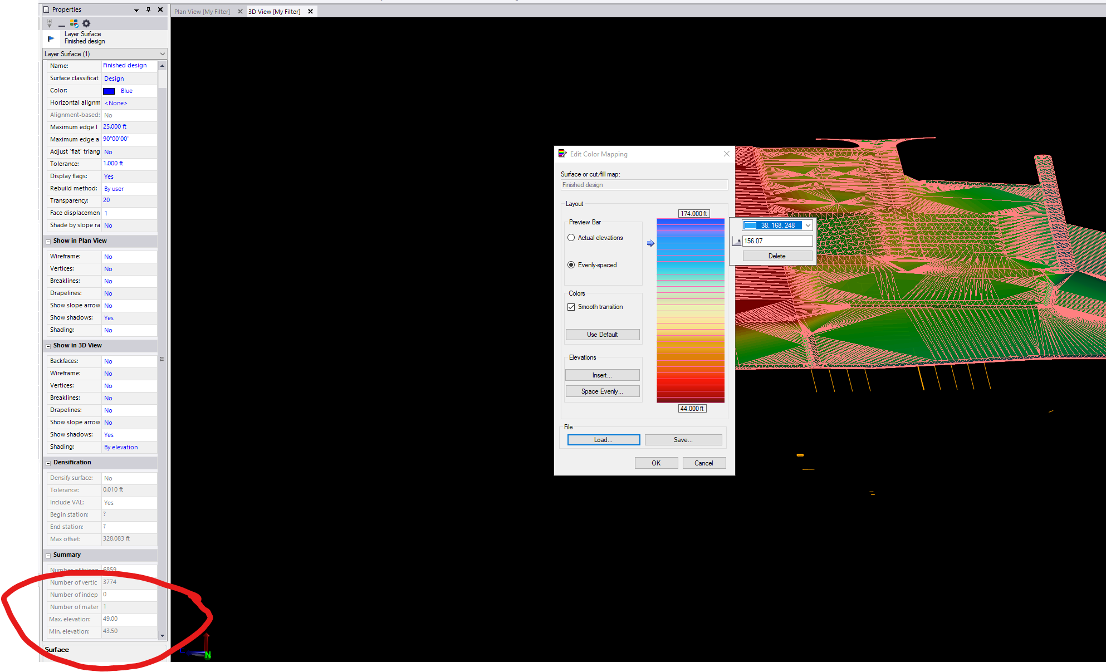
Task: Select the 3D View [My Filter] tab
Action: coord(275,12)
